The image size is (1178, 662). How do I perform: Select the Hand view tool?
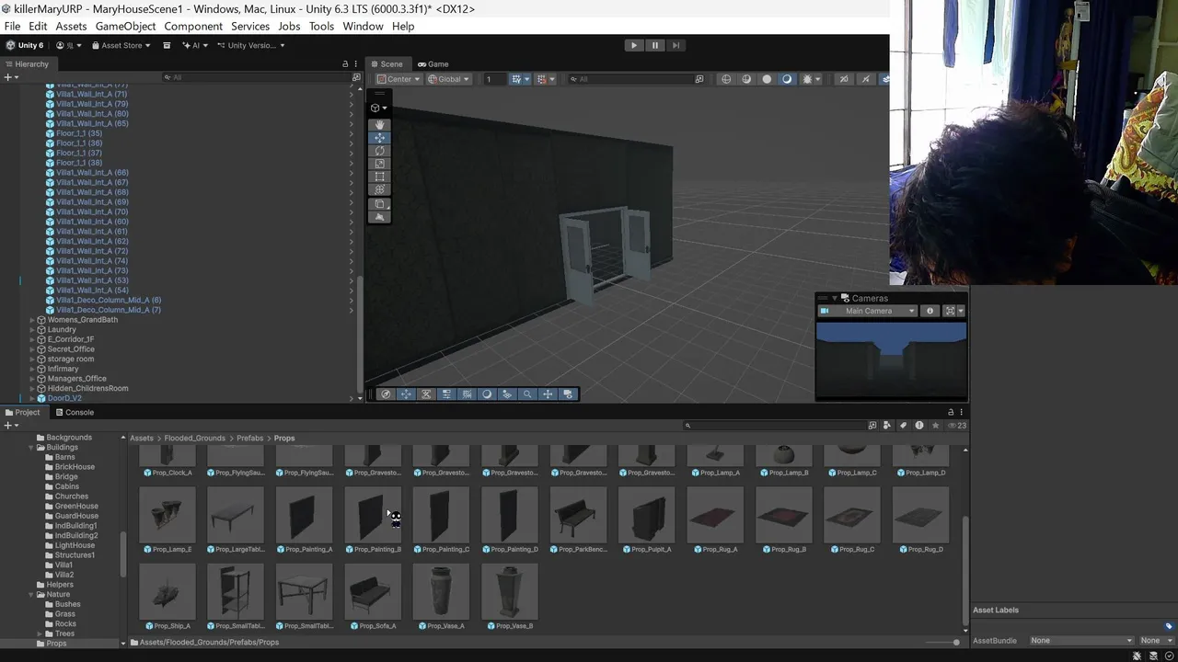[x=379, y=124]
